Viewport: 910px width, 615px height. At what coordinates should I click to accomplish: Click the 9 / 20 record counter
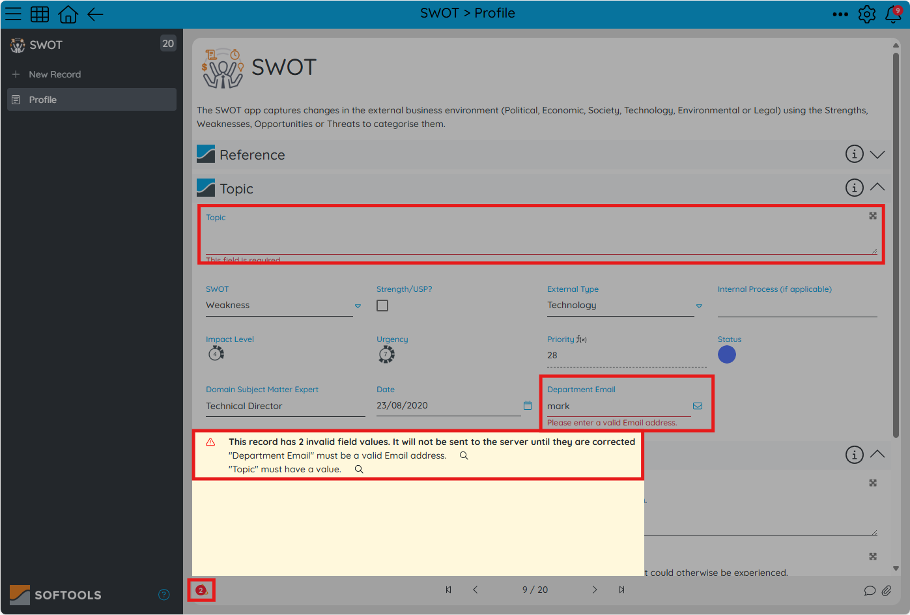click(x=535, y=590)
